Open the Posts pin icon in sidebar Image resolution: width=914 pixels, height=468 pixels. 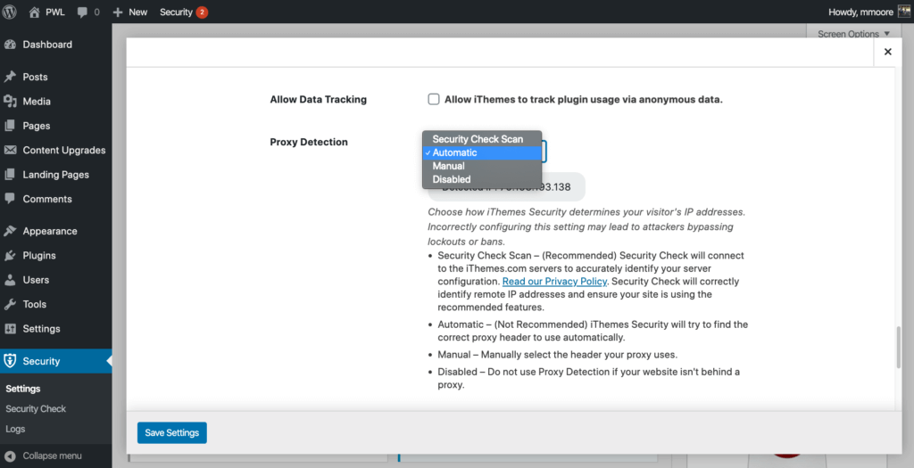11,78
